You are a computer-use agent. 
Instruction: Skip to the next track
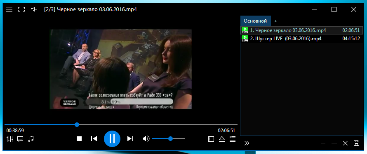point(130,139)
